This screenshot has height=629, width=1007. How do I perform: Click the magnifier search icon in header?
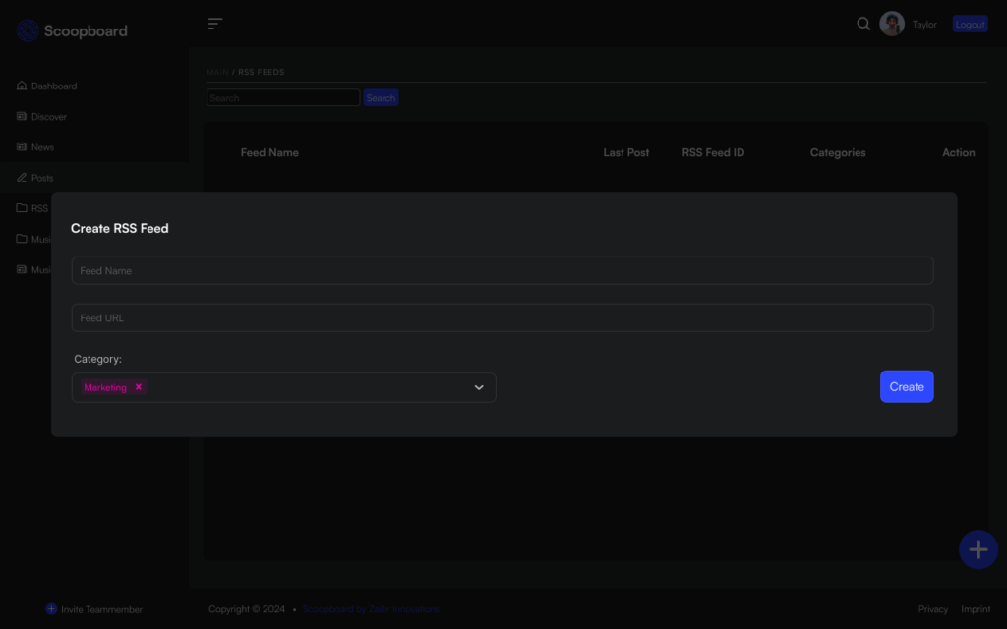[863, 24]
